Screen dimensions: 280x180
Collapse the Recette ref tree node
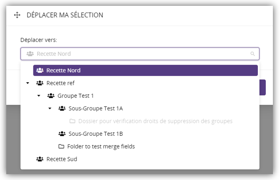[28, 83]
